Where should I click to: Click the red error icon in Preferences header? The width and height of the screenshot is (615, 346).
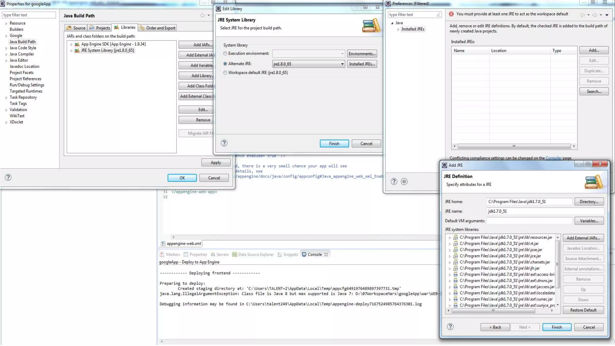tap(451, 14)
